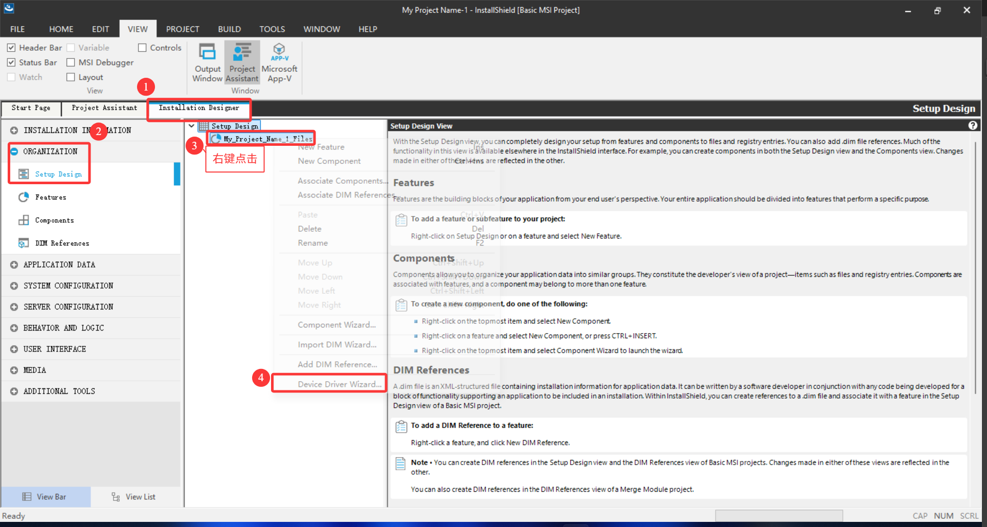The width and height of the screenshot is (987, 527).
Task: Click the DIM References icon
Action: (x=24, y=243)
